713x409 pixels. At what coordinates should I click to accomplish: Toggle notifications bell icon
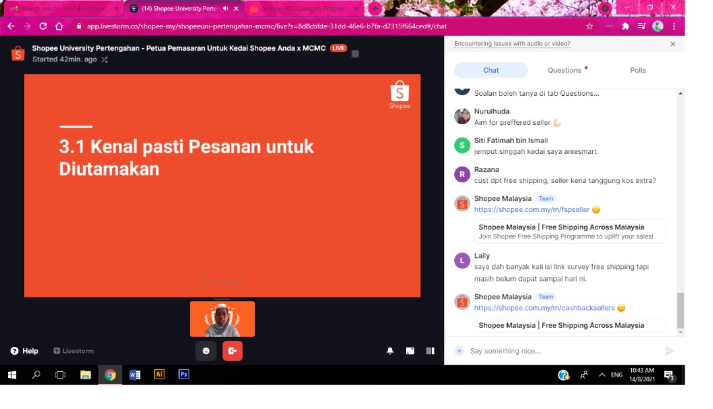[390, 351]
